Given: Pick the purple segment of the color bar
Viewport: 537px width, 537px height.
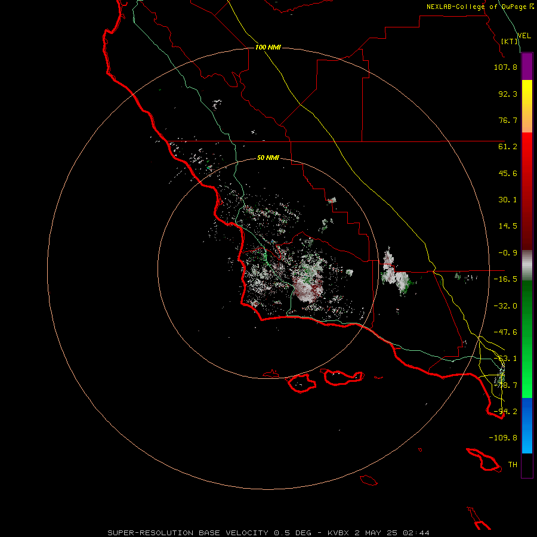Looking at the screenshot, I should pos(527,66).
